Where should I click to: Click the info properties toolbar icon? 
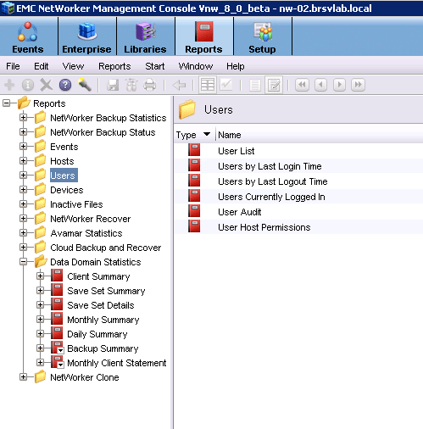(28, 85)
